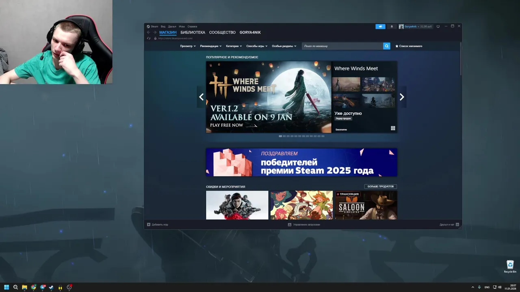Open OBS Studio from the taskbar
Viewport: 520px width, 292px height.
point(69,287)
